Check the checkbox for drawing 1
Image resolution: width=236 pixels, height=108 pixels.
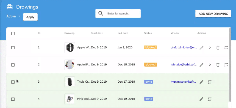[x=13, y=48]
